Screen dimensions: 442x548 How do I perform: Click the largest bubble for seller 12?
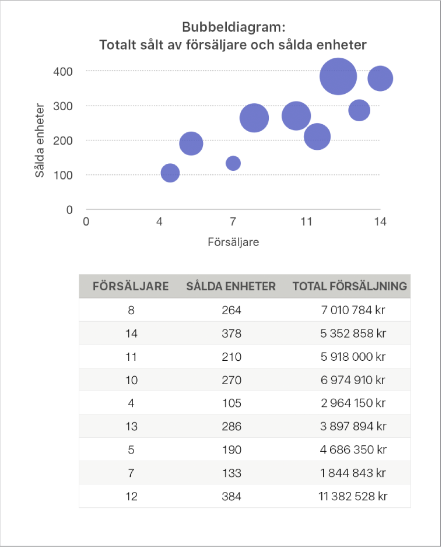coord(338,76)
